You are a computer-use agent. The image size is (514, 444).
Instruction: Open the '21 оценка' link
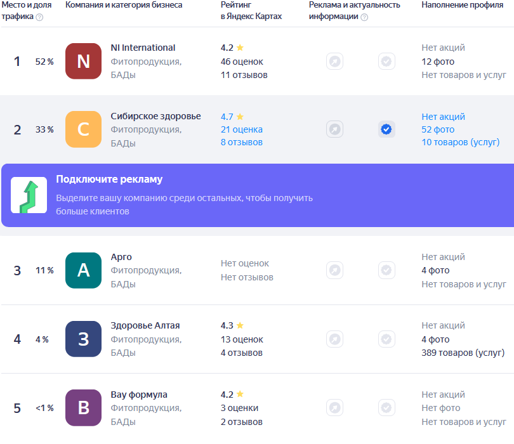coord(242,129)
